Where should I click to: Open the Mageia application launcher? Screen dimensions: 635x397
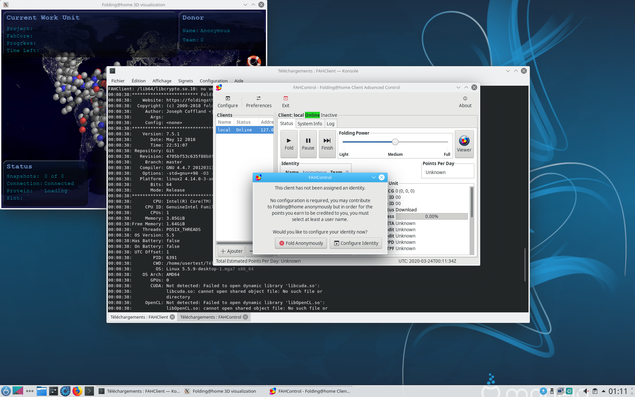(6, 391)
